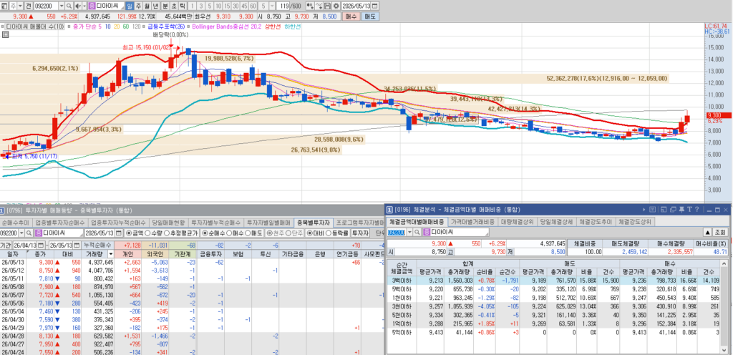Screen dimensions: 733x355
Task: Open calendar for end date 26/05/13
Action: coord(77,245)
